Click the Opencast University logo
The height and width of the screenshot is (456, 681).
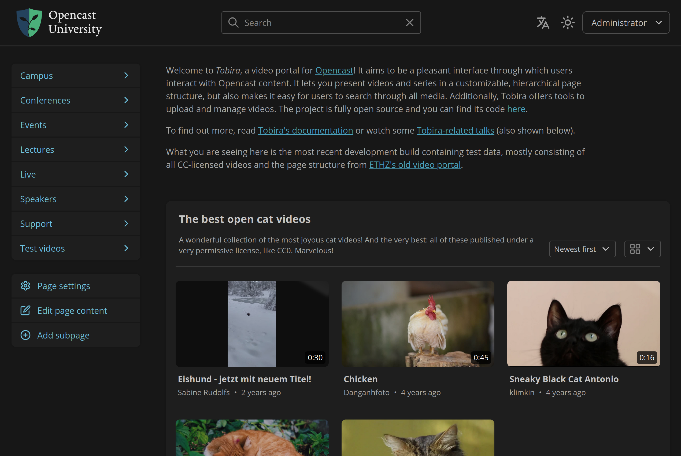click(59, 23)
